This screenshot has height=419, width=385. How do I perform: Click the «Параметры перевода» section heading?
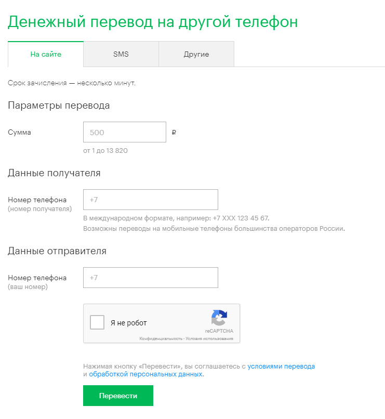(59, 106)
